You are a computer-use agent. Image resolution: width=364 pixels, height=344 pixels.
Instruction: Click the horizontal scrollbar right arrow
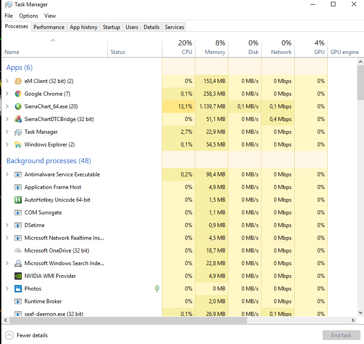353,320
